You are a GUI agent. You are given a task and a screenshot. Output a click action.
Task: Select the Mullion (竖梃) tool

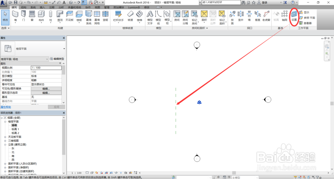(106, 16)
